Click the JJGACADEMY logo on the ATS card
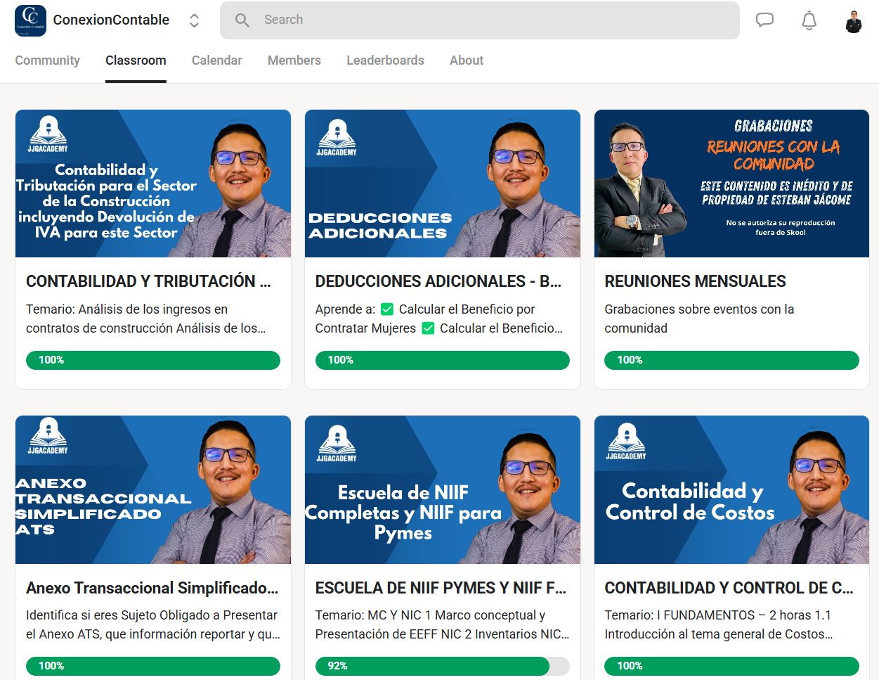The width and height of the screenshot is (879, 680). [48, 436]
